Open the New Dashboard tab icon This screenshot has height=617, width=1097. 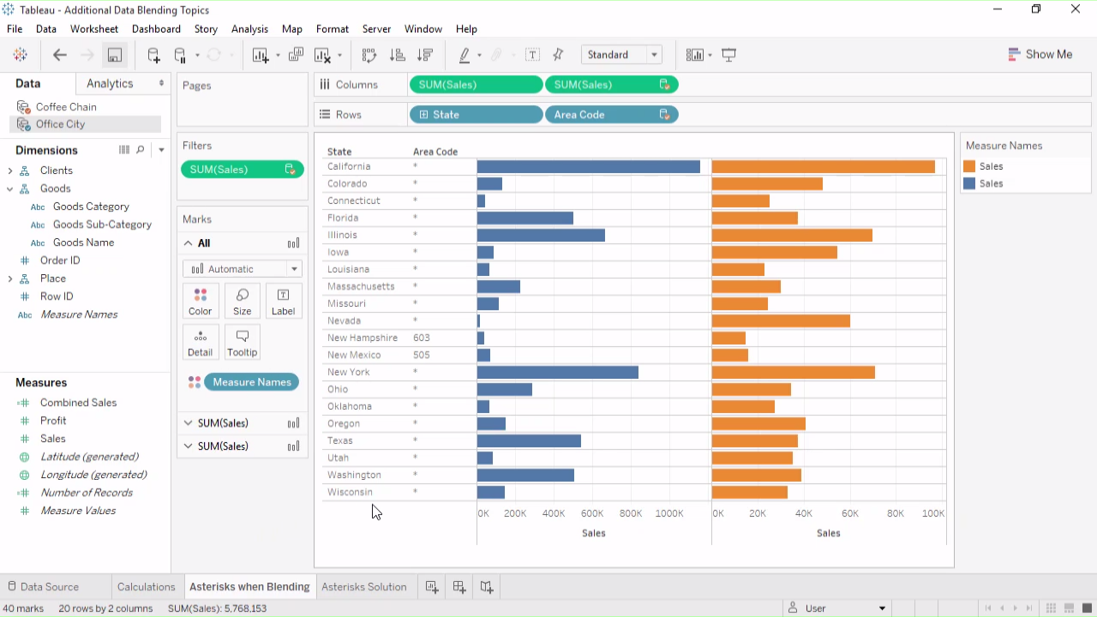459,587
